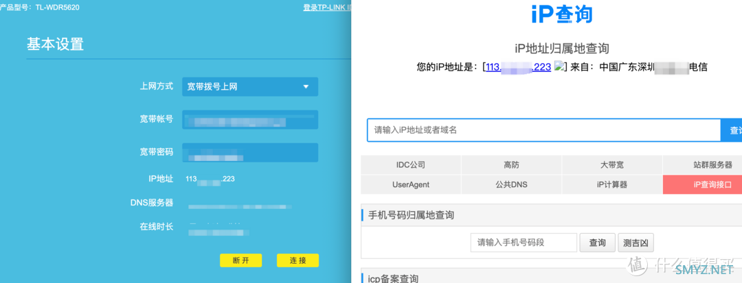Click the blue 查询 button beside IP field
742x283 pixels.
(732, 130)
